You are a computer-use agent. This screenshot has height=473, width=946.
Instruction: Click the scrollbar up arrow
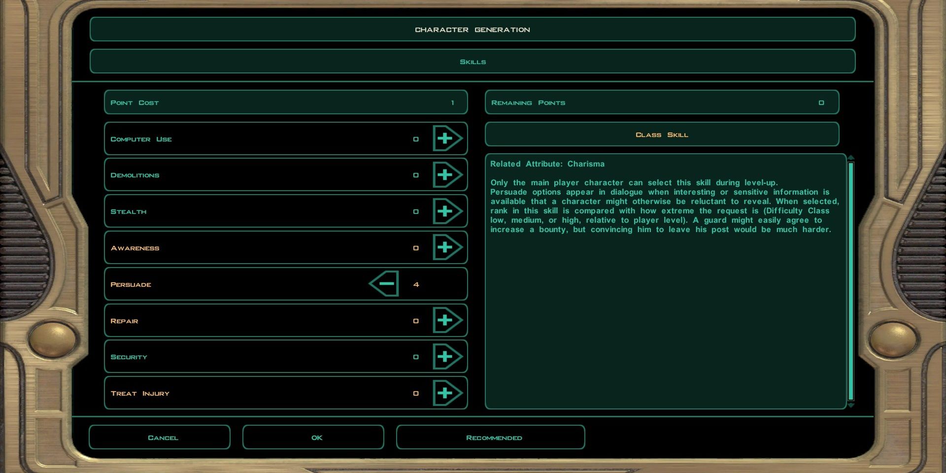(851, 158)
